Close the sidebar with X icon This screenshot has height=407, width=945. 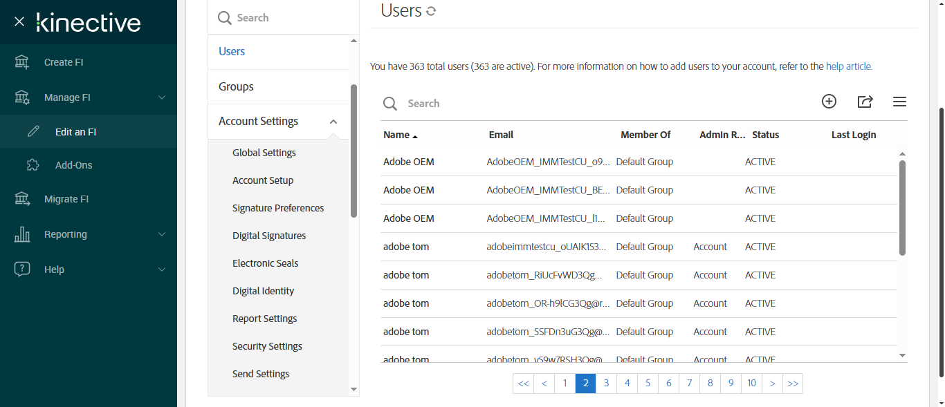[x=19, y=22]
